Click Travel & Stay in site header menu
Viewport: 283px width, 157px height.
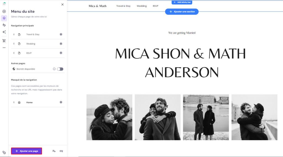pyautogui.click(x=124, y=6)
